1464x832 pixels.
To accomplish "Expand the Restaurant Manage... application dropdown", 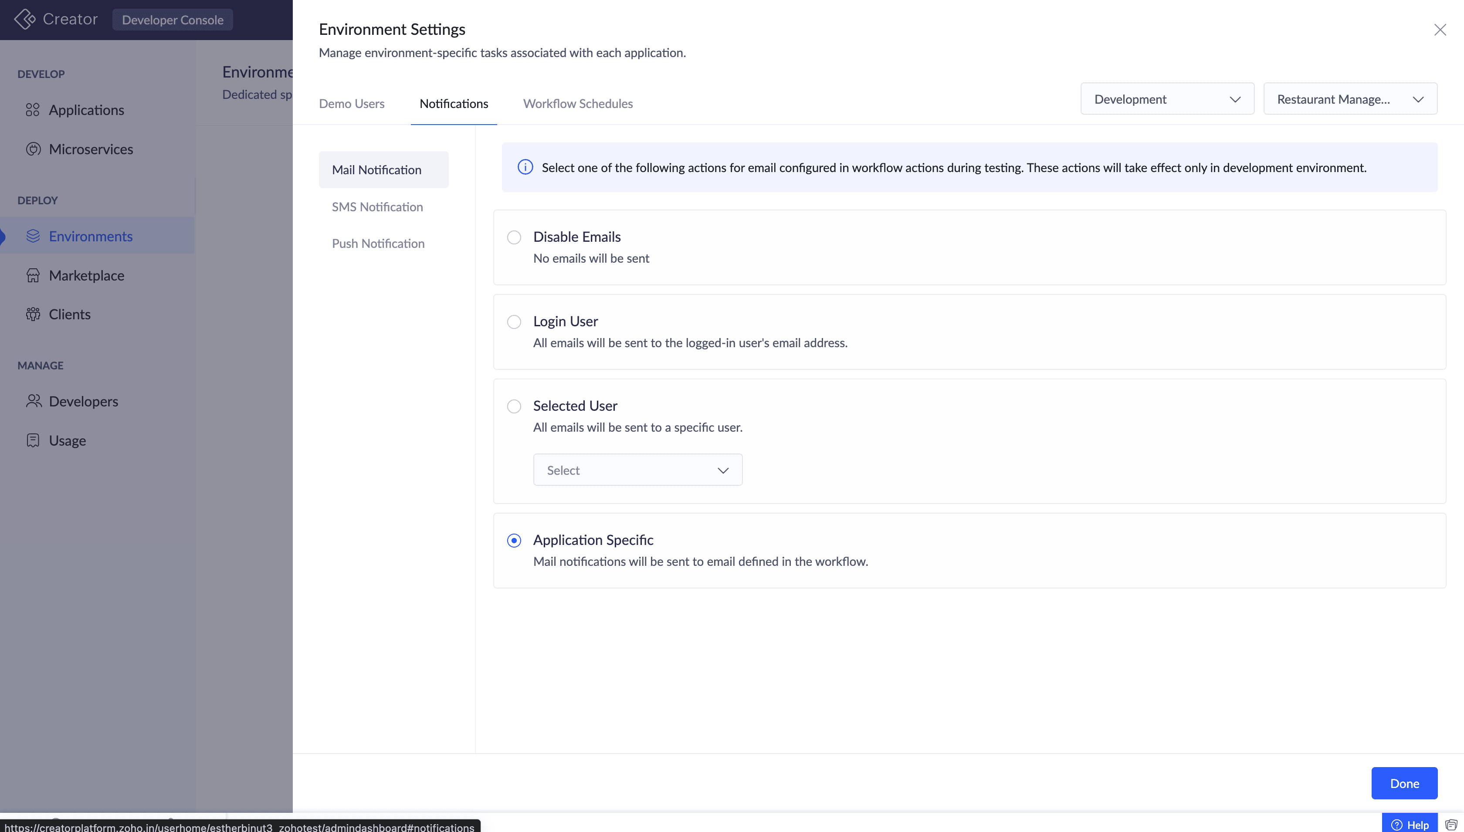I will coord(1350,99).
